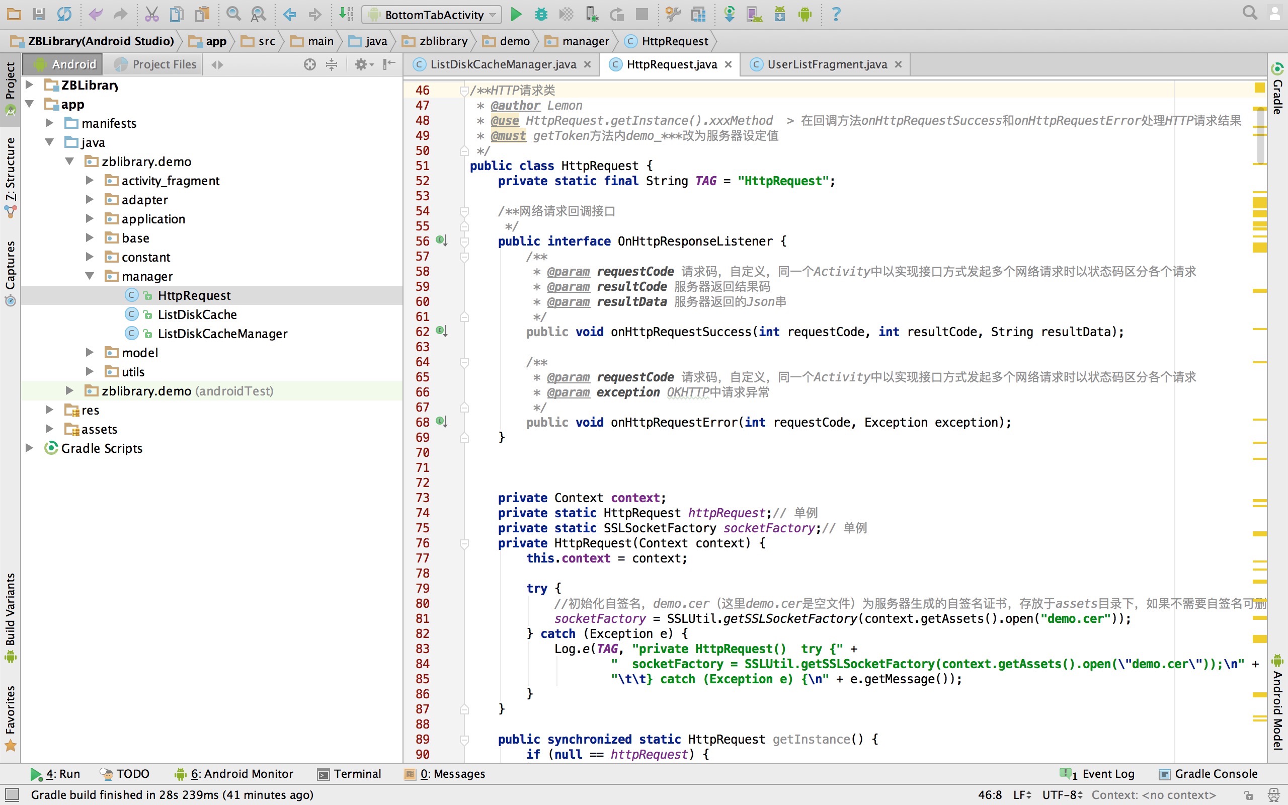Open the AVD Manager icon in toolbar
This screenshot has width=1288, height=805.
(x=754, y=15)
